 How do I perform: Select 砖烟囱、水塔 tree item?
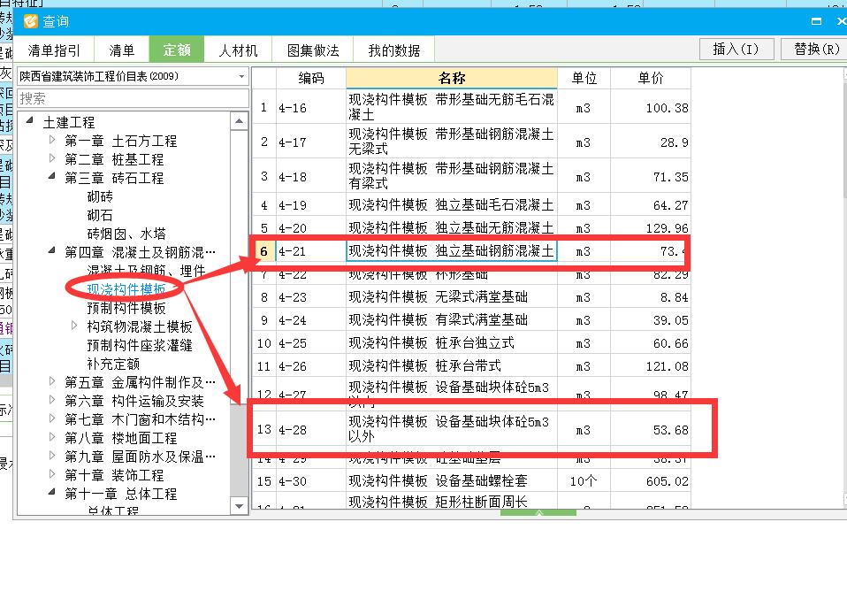pos(126,234)
